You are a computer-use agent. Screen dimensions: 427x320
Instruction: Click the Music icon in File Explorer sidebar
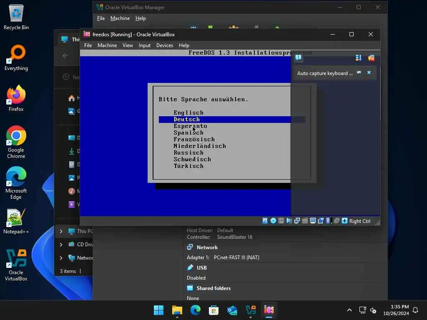pyautogui.click(x=72, y=191)
